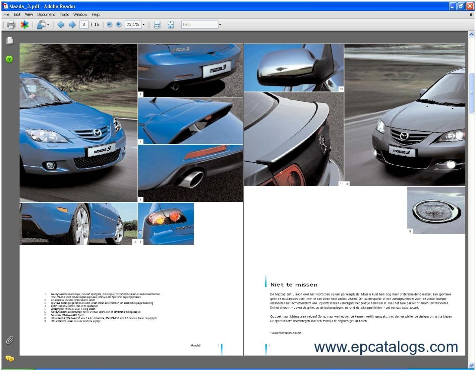
Task: Go to next page with right arrow
Action: coord(72,25)
